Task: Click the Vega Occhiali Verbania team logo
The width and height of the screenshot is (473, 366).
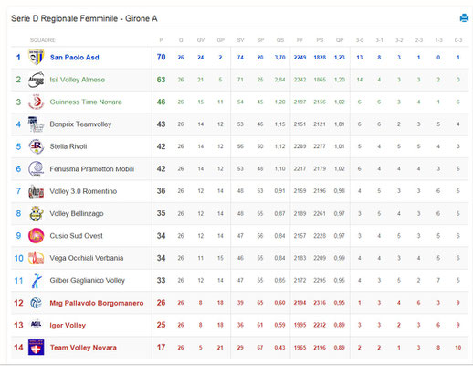Action: tap(36, 258)
